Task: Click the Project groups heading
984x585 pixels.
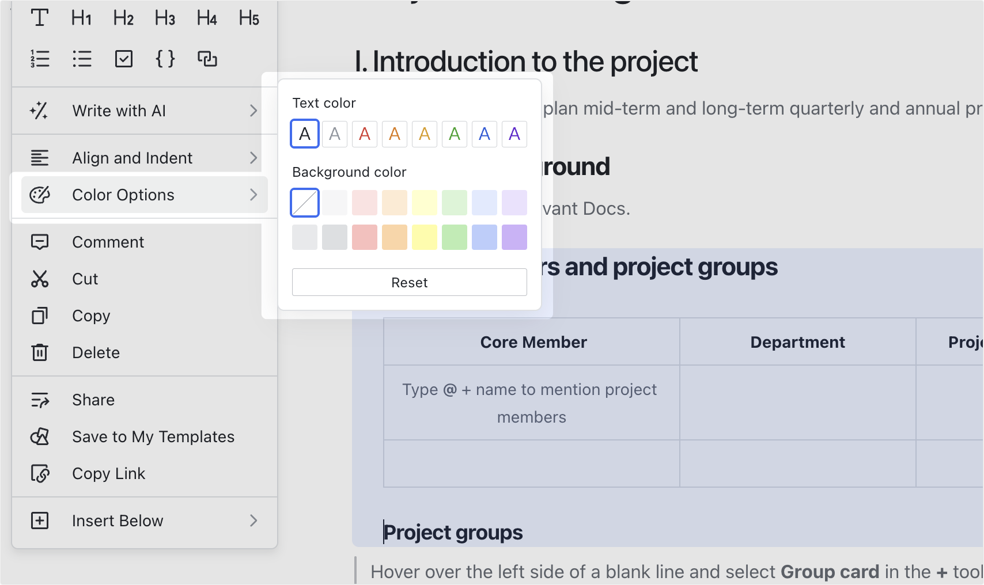Action: click(453, 533)
